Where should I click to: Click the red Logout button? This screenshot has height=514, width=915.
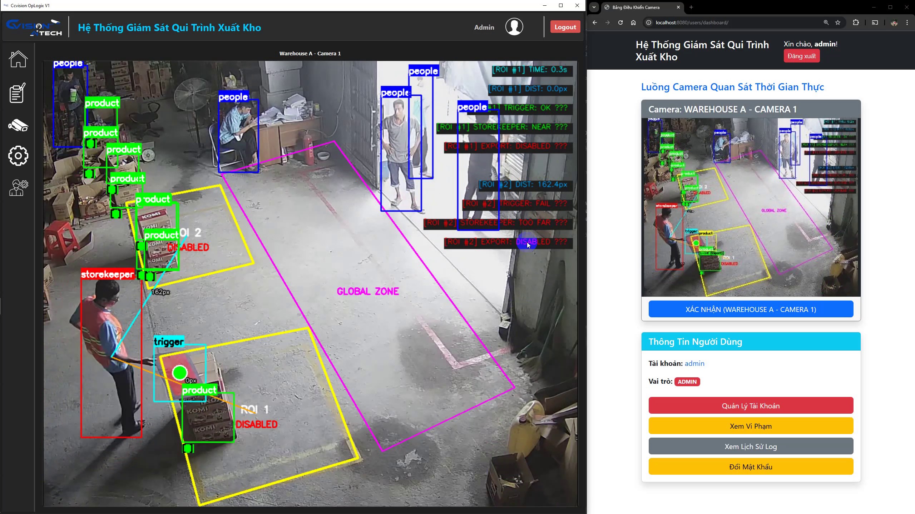click(565, 27)
